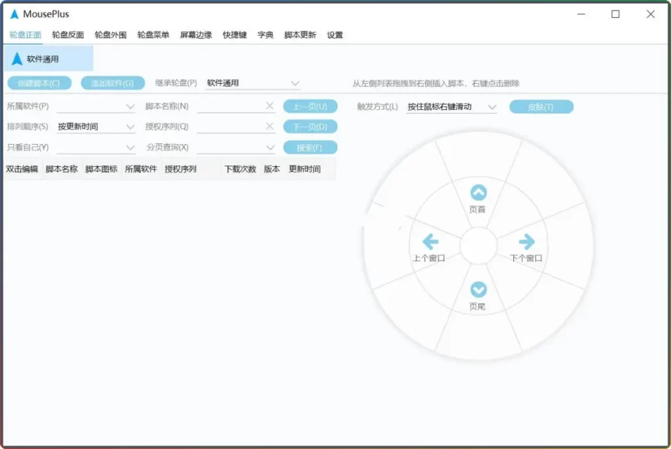This screenshot has width=671, height=449.
Task: Click the 页尾 down-arrow wheel icon
Action: click(x=478, y=289)
